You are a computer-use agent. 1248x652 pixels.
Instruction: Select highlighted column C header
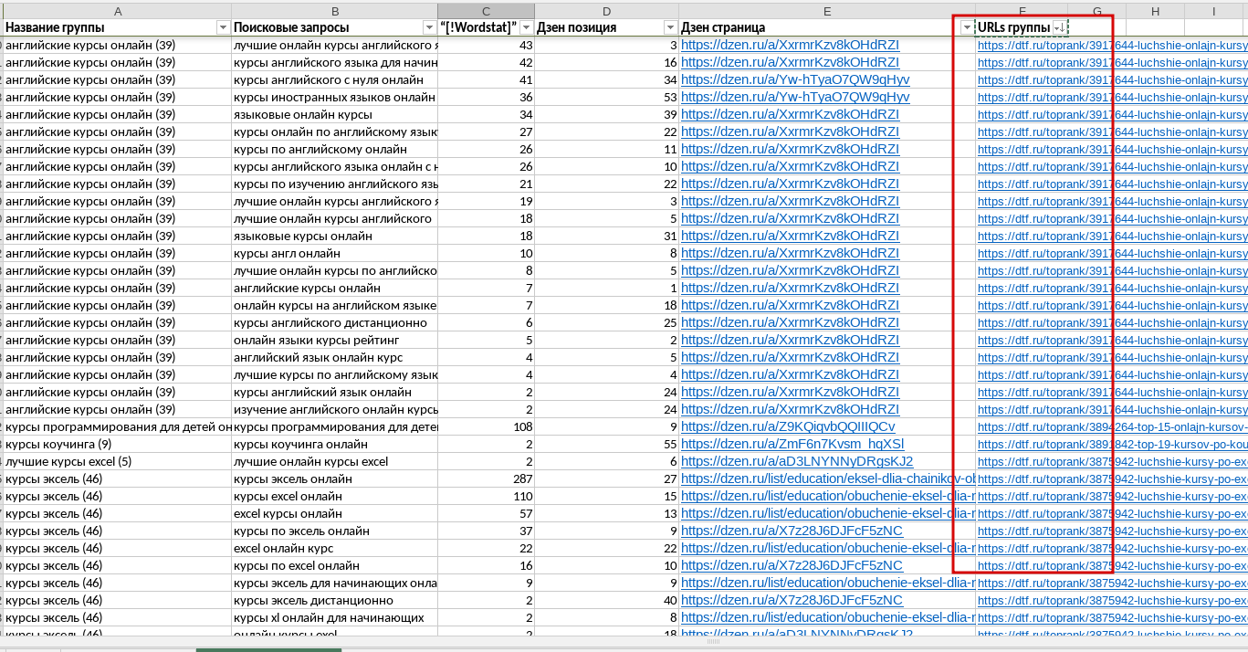(x=485, y=11)
